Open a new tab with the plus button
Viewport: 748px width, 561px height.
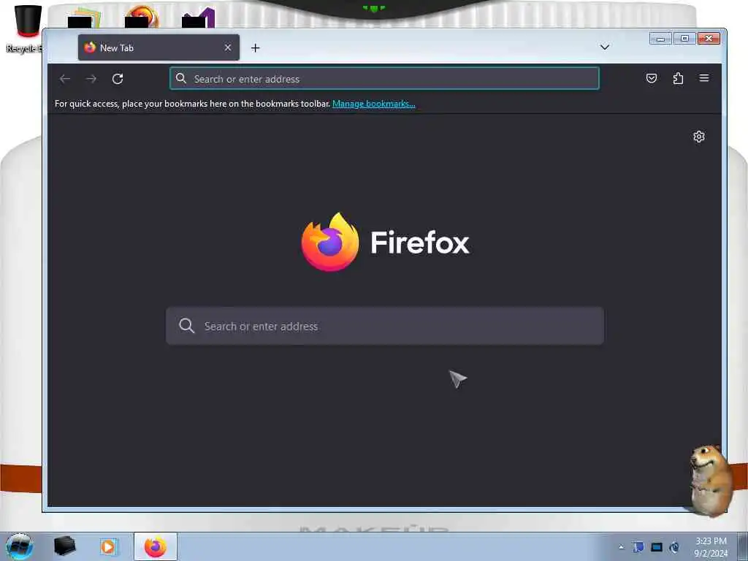coord(255,47)
